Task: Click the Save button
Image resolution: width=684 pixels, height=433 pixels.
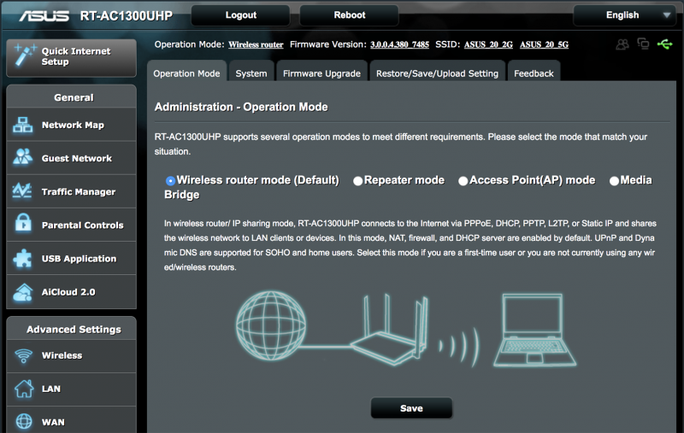Action: coord(411,408)
